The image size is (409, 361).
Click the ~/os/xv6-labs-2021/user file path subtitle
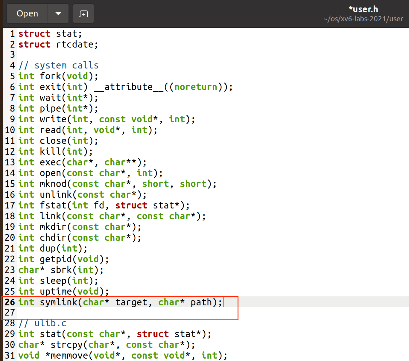pos(363,19)
